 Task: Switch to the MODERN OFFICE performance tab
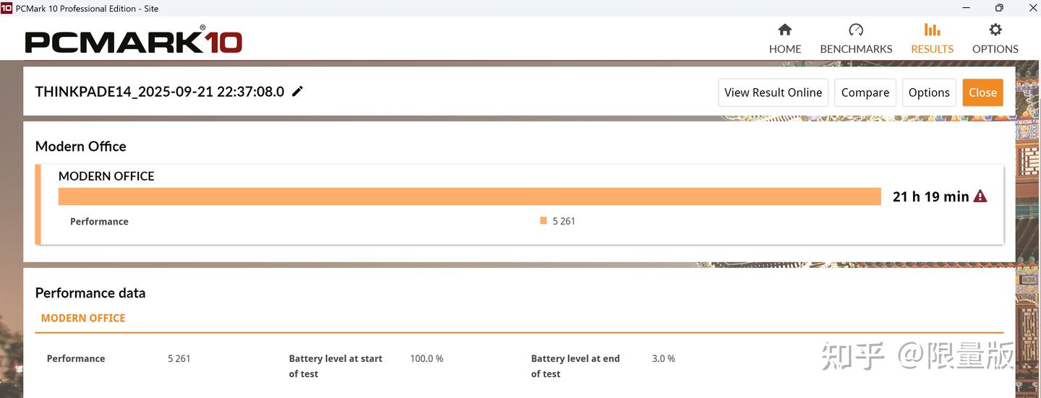pos(83,318)
